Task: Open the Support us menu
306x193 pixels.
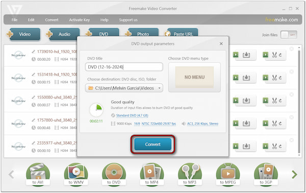Action: pos(128,20)
